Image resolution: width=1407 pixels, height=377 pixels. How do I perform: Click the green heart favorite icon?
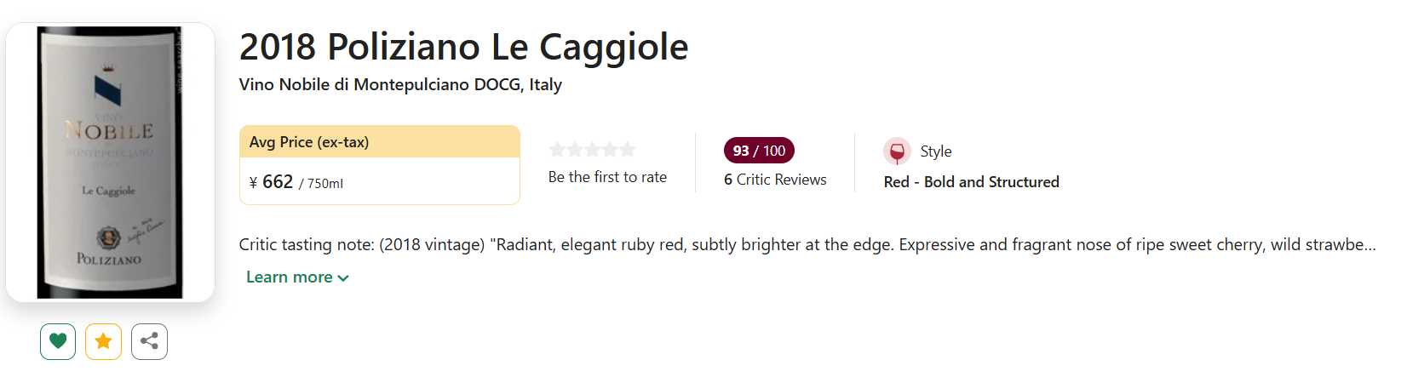tap(58, 341)
